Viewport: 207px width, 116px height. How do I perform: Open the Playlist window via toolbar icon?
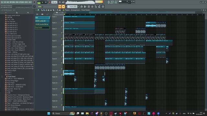point(82,6)
